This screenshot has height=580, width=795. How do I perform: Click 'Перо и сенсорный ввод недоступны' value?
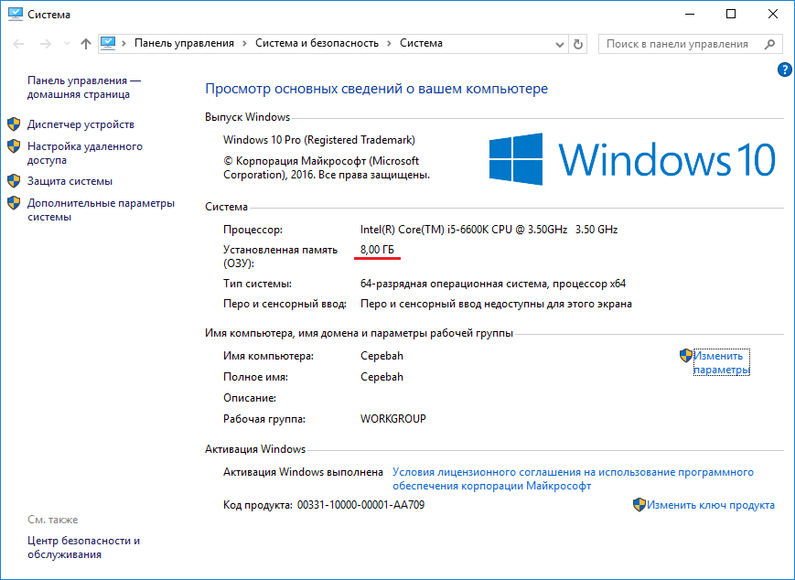[x=496, y=305]
